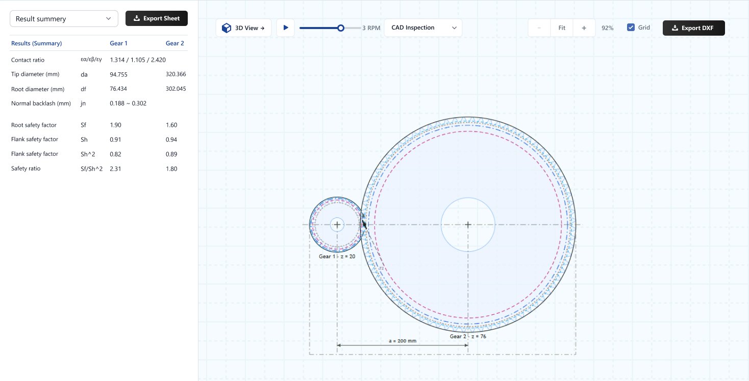Screen dimensions: 749x381
Task: Click the download icon on Export DXF
Action: pyautogui.click(x=675, y=28)
